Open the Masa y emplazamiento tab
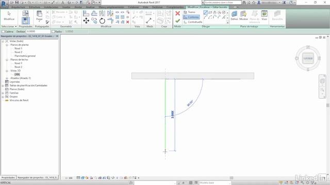 pos(111,7)
